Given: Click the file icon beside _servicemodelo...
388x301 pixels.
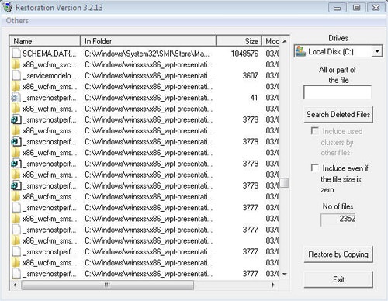Looking at the screenshot, I should (16, 75).
